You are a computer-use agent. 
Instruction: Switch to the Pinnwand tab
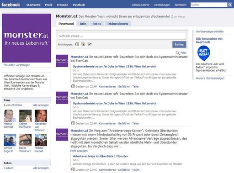pos(66,24)
